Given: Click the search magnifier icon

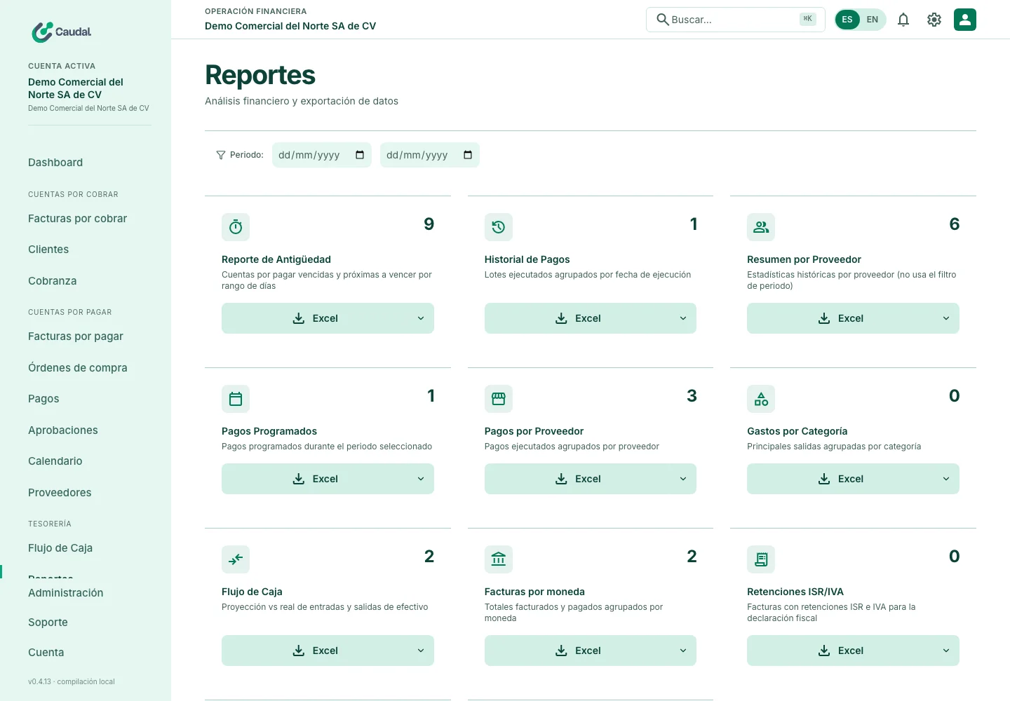Looking at the screenshot, I should [662, 20].
